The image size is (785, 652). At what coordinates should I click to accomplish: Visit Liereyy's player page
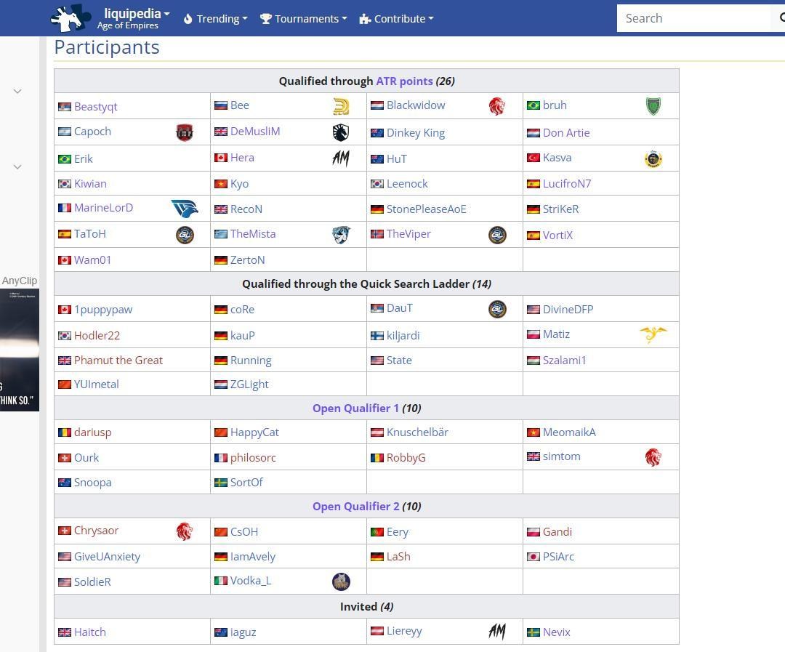[404, 631]
